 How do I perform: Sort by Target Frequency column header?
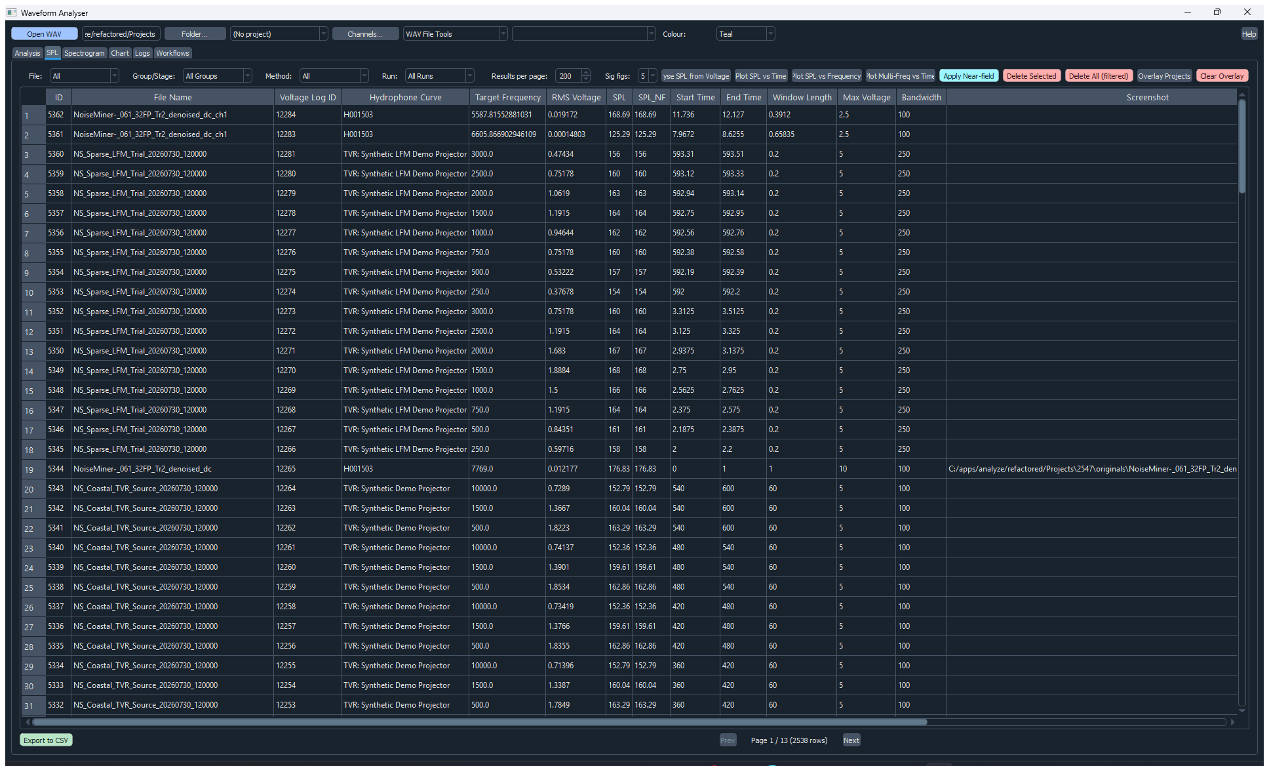(507, 97)
